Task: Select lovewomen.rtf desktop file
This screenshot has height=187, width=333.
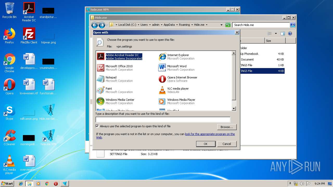Action: [29, 87]
